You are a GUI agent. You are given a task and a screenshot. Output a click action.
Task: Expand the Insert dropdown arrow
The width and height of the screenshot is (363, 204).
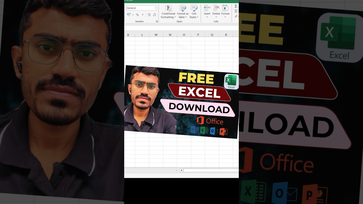[207, 17]
